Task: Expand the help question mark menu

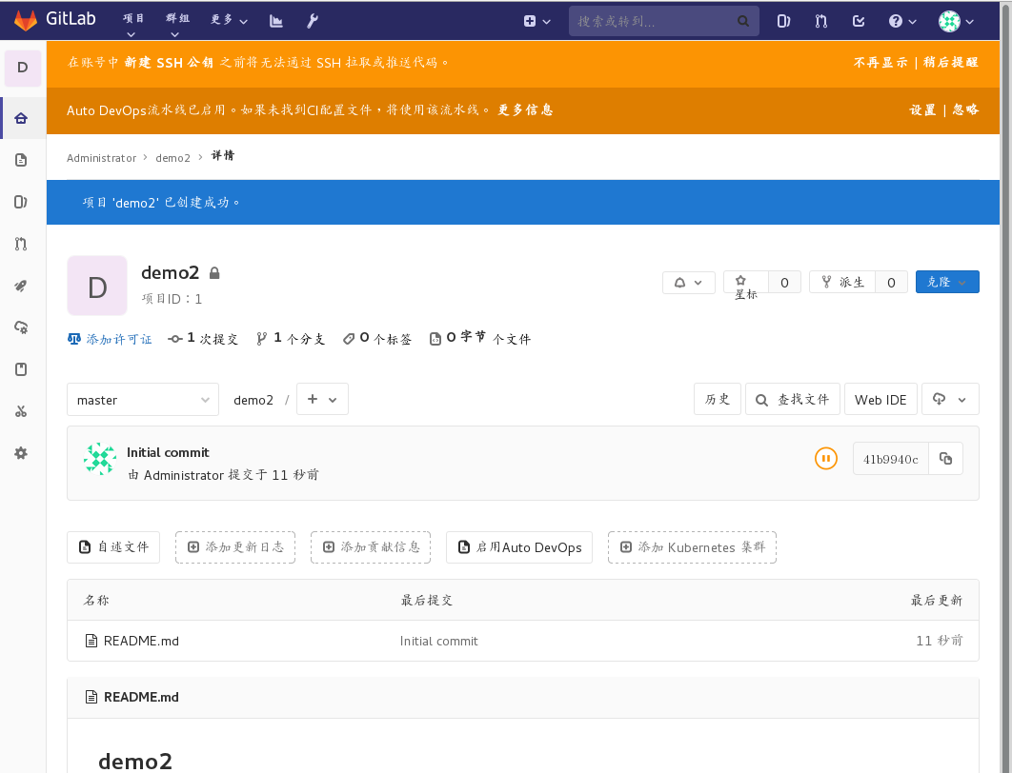Action: 902,21
